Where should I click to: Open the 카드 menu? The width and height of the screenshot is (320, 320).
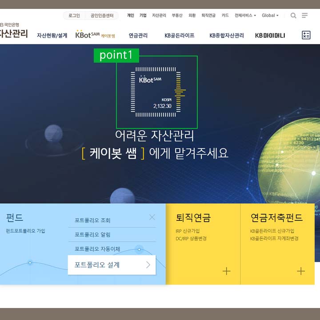[x=225, y=16]
